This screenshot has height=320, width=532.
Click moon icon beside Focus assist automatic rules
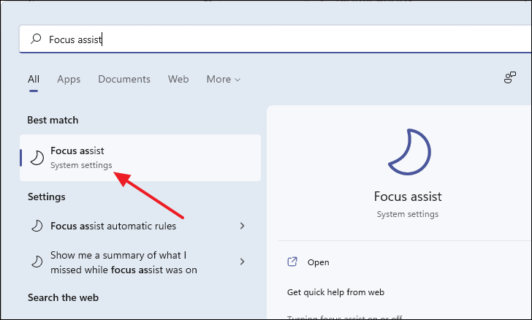(37, 226)
